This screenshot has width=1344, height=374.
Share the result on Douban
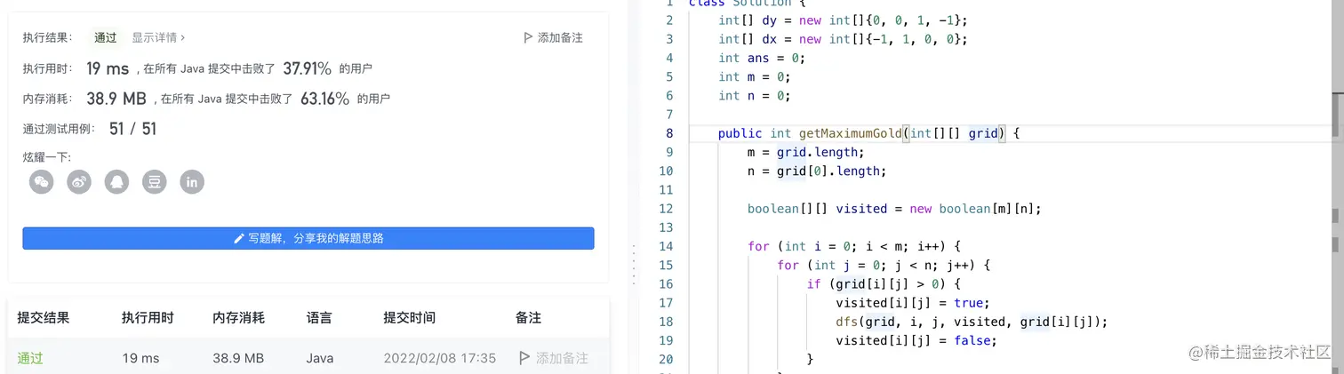coord(155,182)
